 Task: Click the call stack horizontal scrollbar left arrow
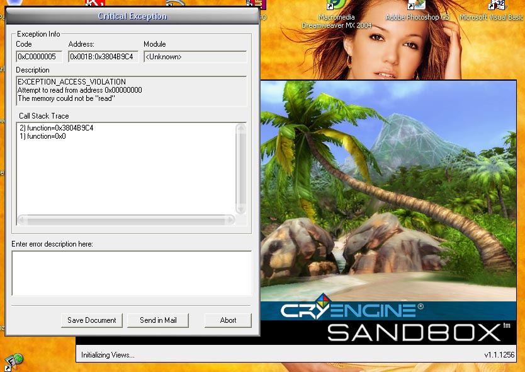pos(22,219)
